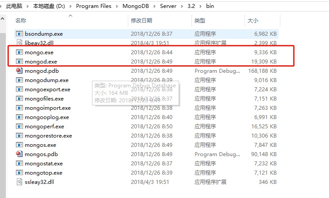Select file name mongooplog.exe
This screenshot has width=329, height=198.
(x=47, y=117)
